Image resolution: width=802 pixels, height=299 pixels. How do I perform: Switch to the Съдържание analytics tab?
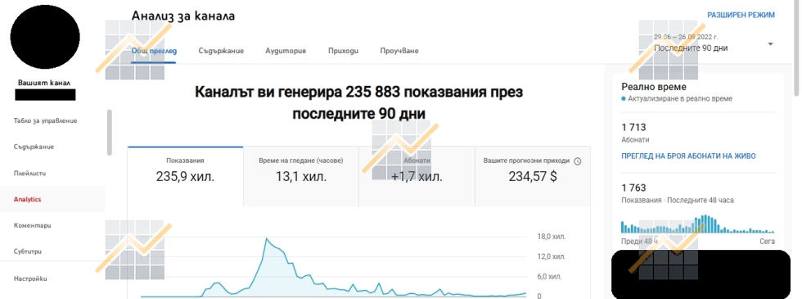[221, 51]
